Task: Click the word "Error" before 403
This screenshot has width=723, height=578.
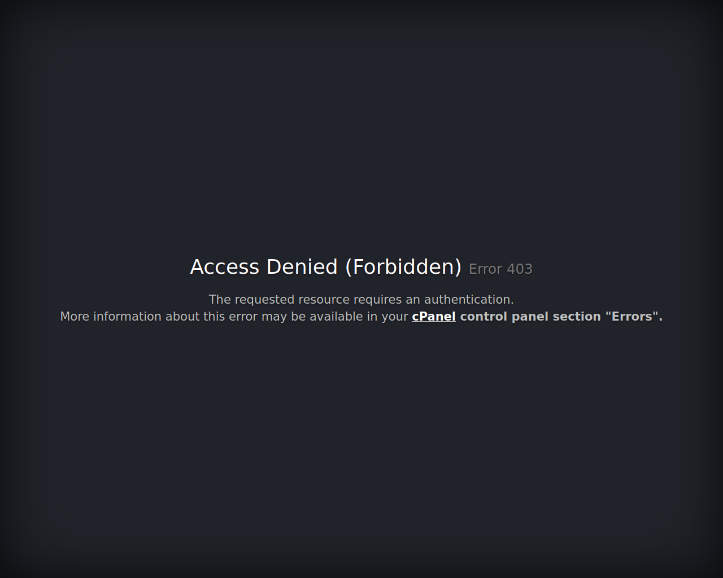Action: pyautogui.click(x=485, y=269)
